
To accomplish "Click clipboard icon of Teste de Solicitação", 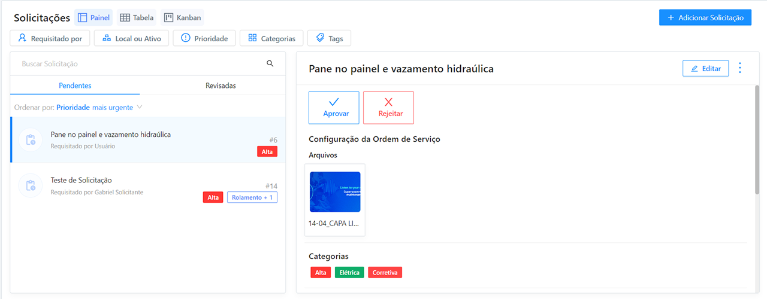I will pos(31,185).
